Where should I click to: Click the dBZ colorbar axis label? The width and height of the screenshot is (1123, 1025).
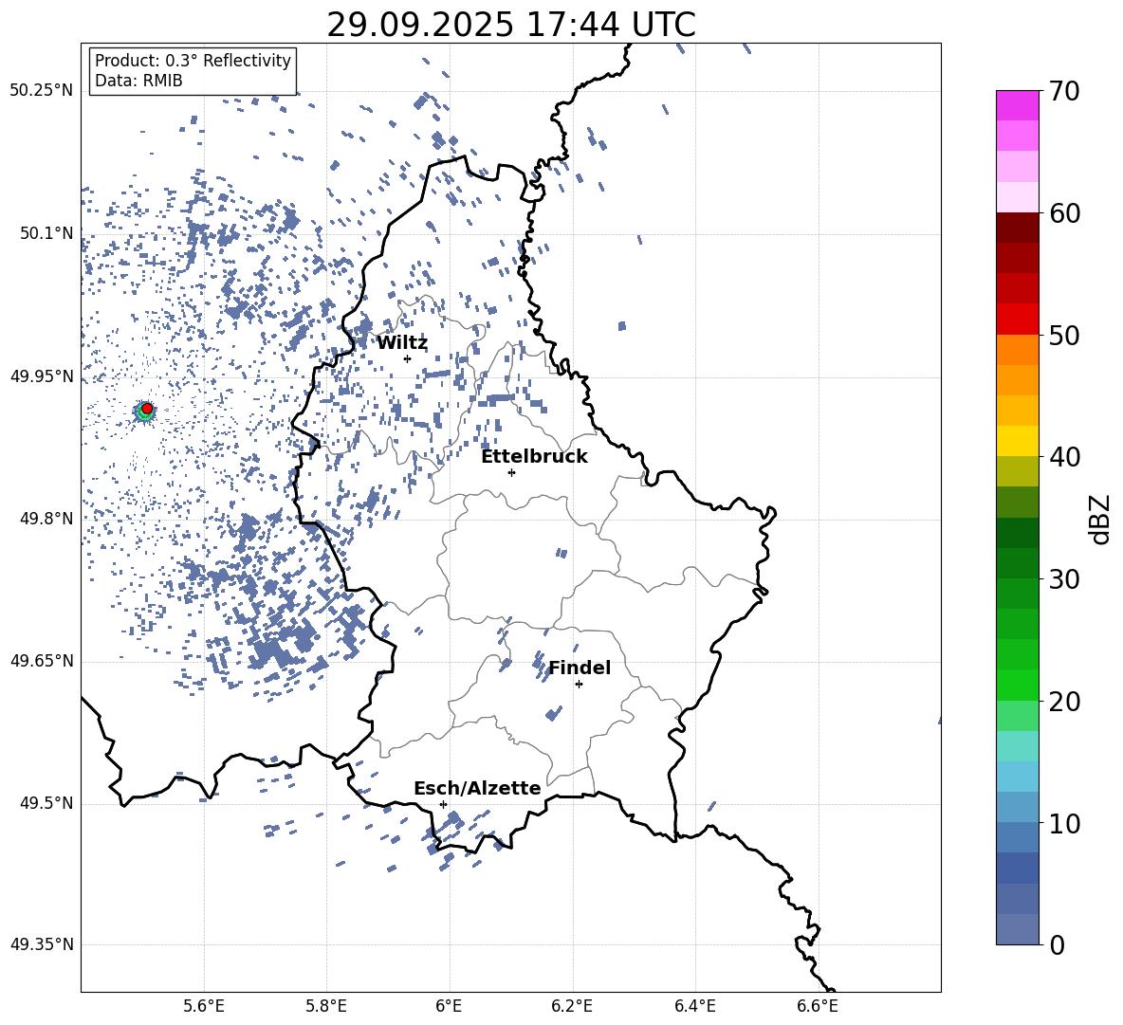pos(1099,519)
